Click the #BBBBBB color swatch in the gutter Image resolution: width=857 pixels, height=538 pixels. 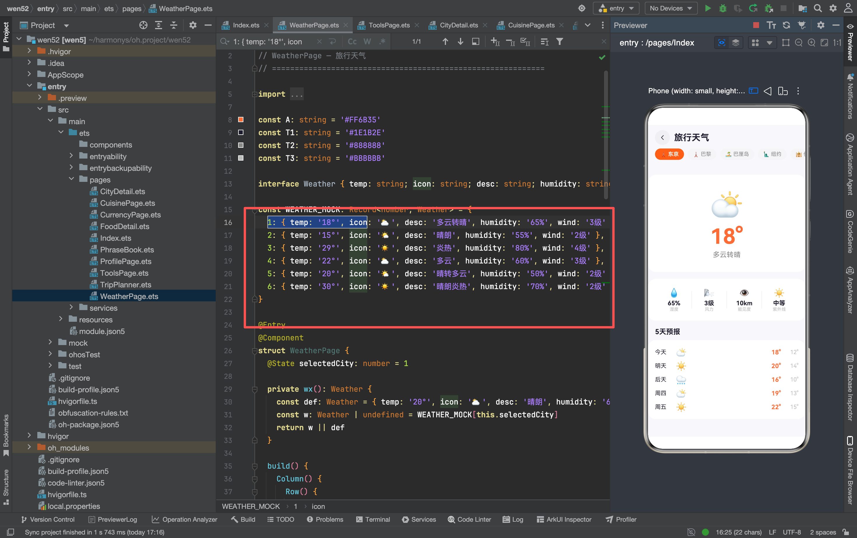[240, 158]
